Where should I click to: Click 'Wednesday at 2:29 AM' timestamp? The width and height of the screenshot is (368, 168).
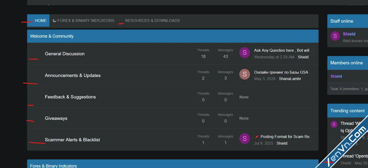(274, 57)
